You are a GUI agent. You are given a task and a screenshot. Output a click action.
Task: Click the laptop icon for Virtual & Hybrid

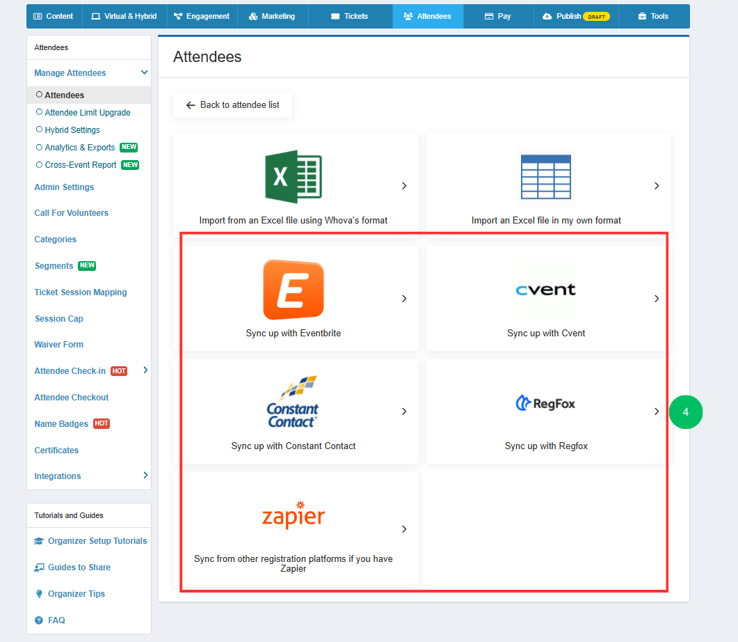click(95, 17)
